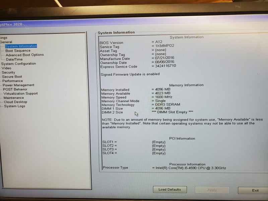Click Memory Channel Mode value Single
This screenshot has width=268, height=201.
tap(160, 101)
